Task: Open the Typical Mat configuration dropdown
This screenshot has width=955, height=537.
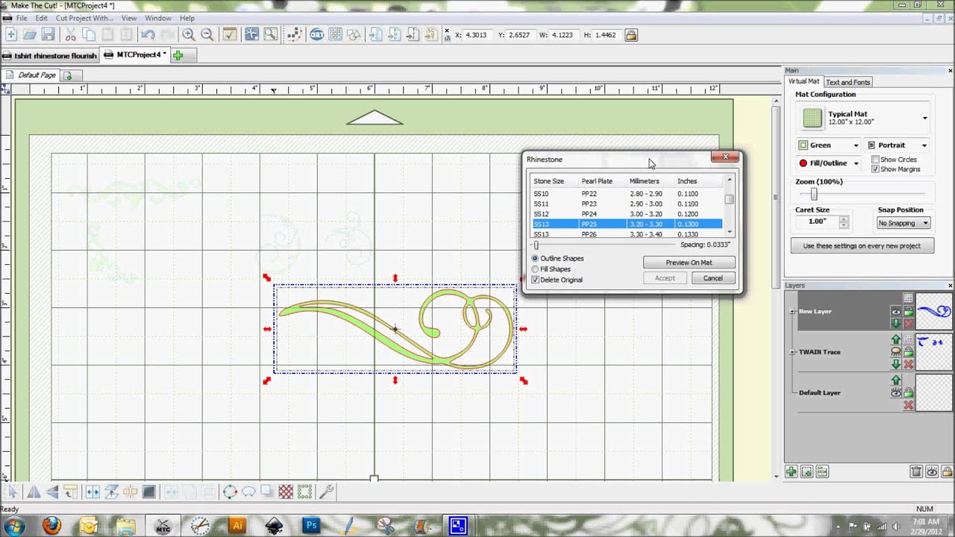Action: (x=864, y=118)
